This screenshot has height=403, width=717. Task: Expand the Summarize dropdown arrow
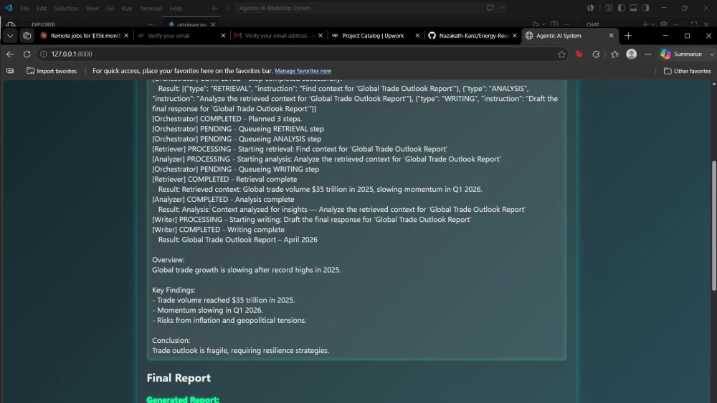711,54
